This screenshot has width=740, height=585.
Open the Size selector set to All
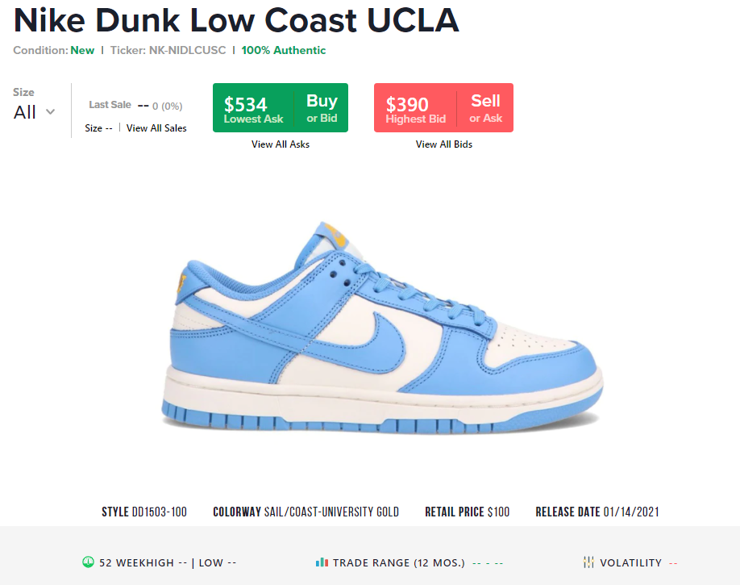click(34, 112)
